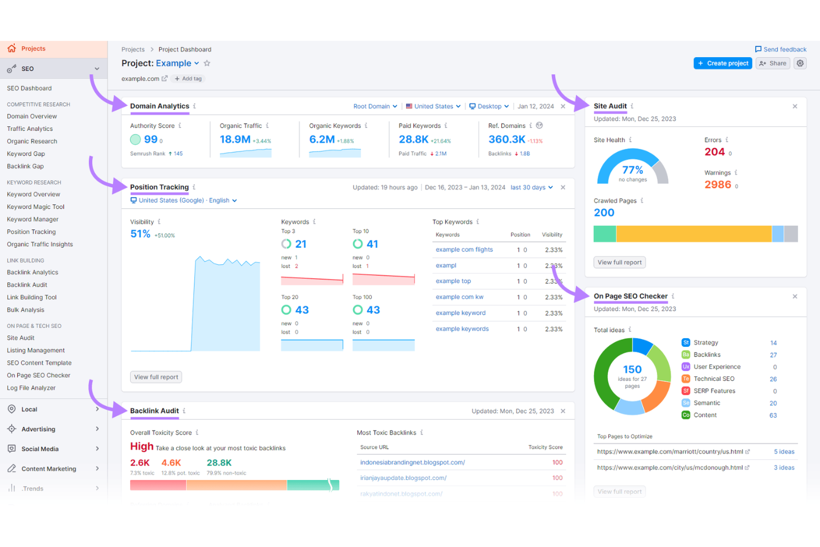Click the .Trends bar chart icon

point(12,488)
